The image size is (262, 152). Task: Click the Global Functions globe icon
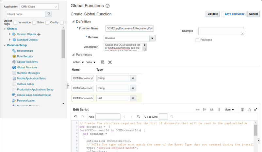(14, 67)
